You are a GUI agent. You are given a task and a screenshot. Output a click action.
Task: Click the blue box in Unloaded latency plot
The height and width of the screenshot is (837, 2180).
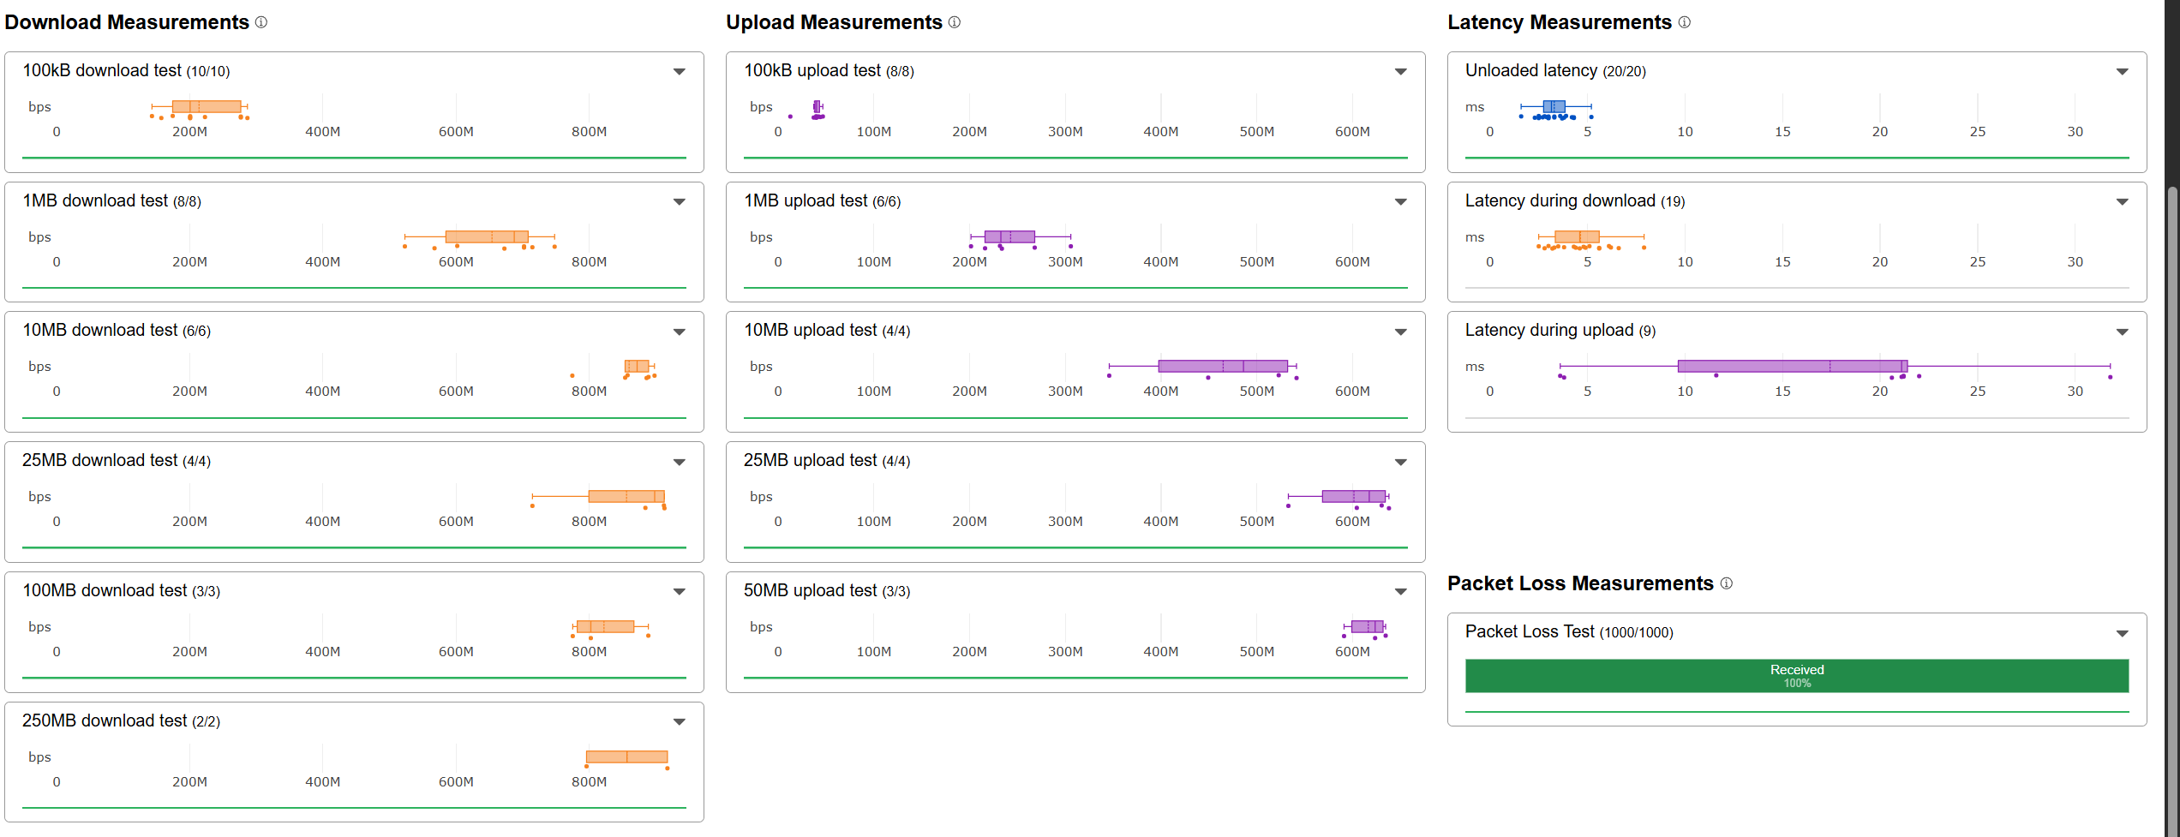1554,107
